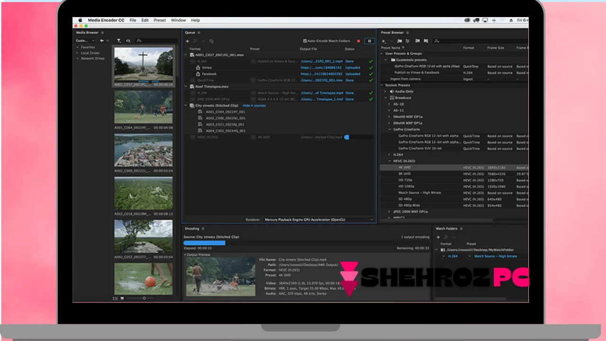Switch Media Browser to thumbnail view
606x341 pixels.
tap(122, 298)
